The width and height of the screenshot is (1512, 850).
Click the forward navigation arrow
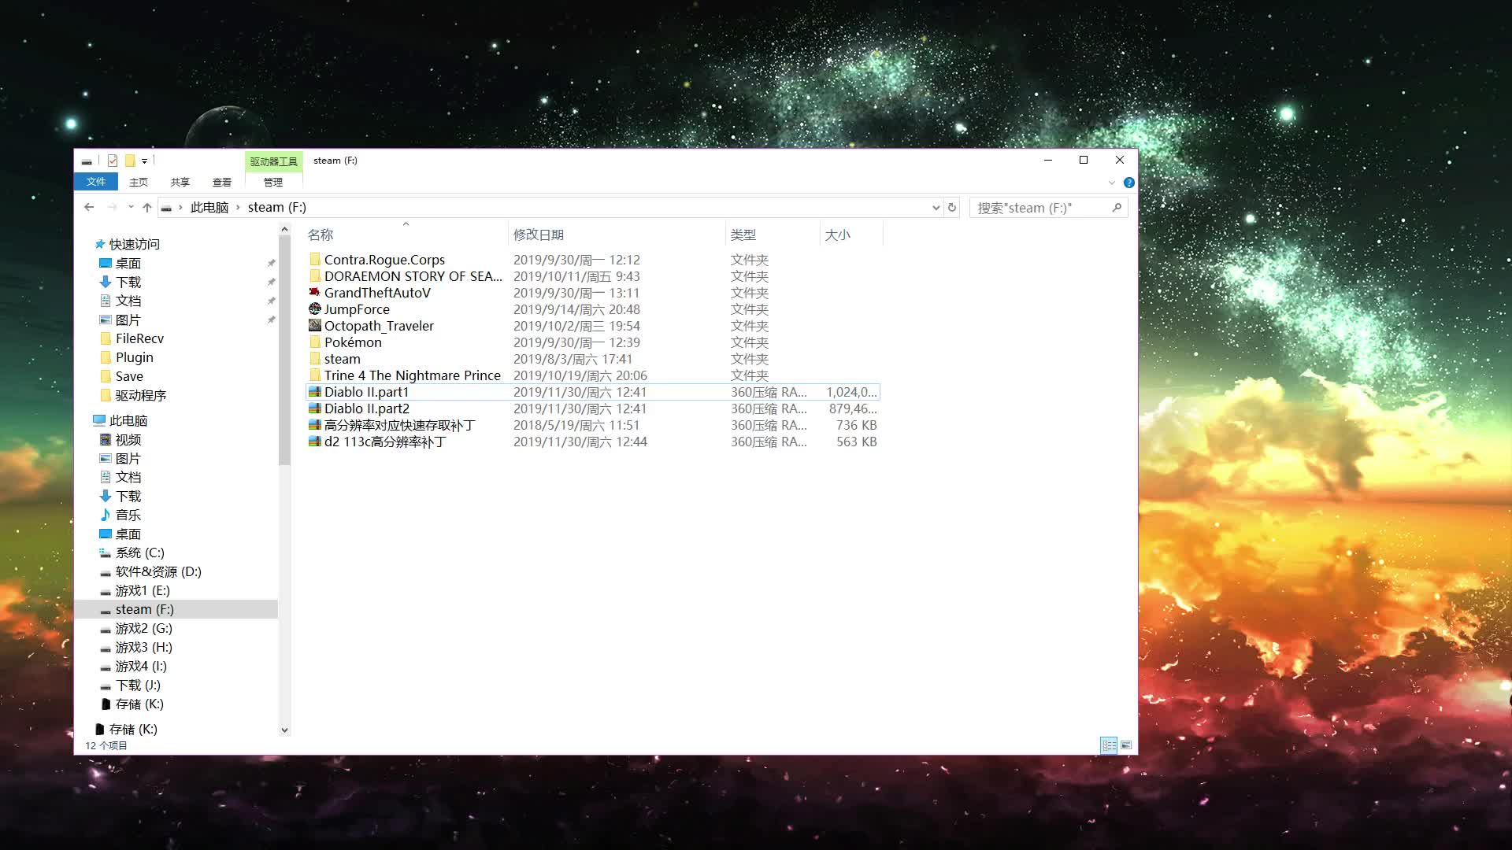pyautogui.click(x=112, y=208)
